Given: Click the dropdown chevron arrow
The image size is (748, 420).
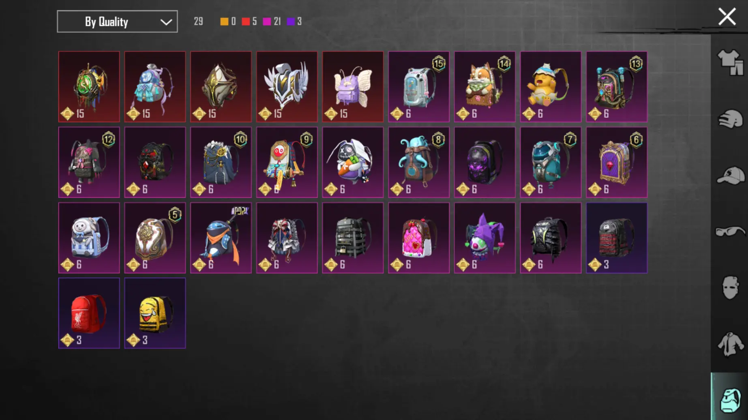Looking at the screenshot, I should 166,22.
